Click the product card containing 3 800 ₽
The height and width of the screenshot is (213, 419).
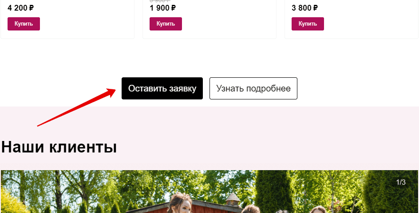[x=352, y=19]
